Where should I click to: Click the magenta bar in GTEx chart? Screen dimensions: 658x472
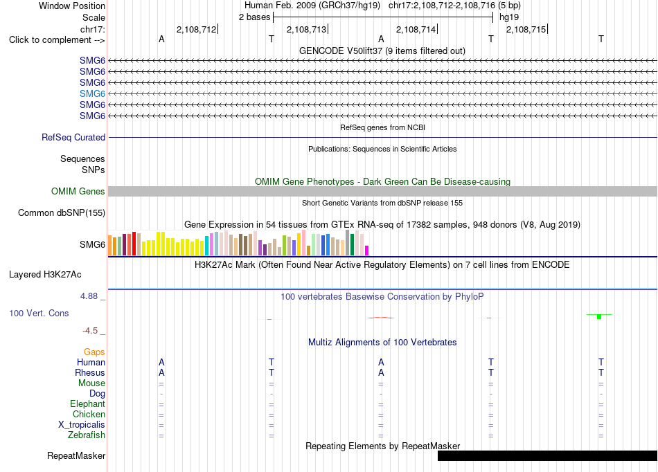click(x=367, y=251)
